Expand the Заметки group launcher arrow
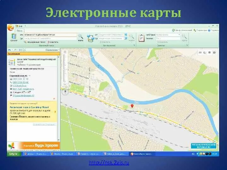This screenshot has width=227, height=170. 187,45
